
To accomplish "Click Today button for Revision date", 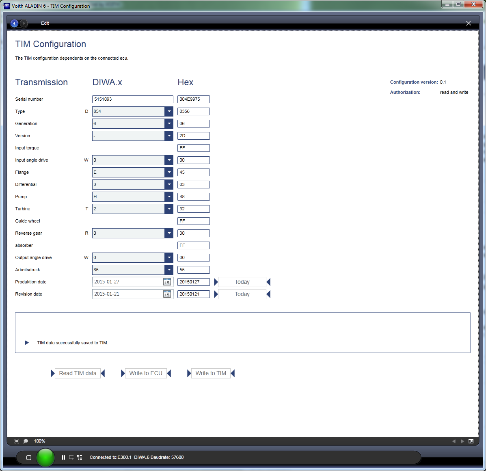I will pos(242,294).
